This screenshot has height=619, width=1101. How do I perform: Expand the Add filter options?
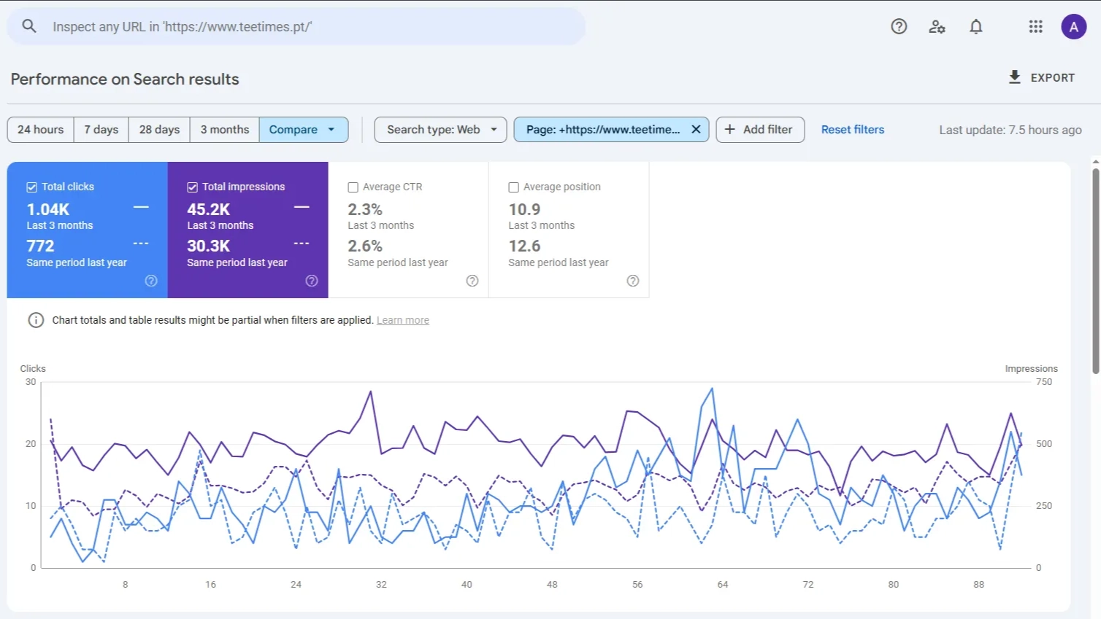(x=760, y=129)
